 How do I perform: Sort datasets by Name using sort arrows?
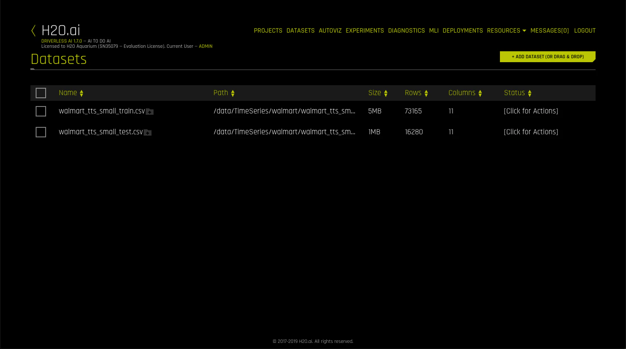click(81, 93)
